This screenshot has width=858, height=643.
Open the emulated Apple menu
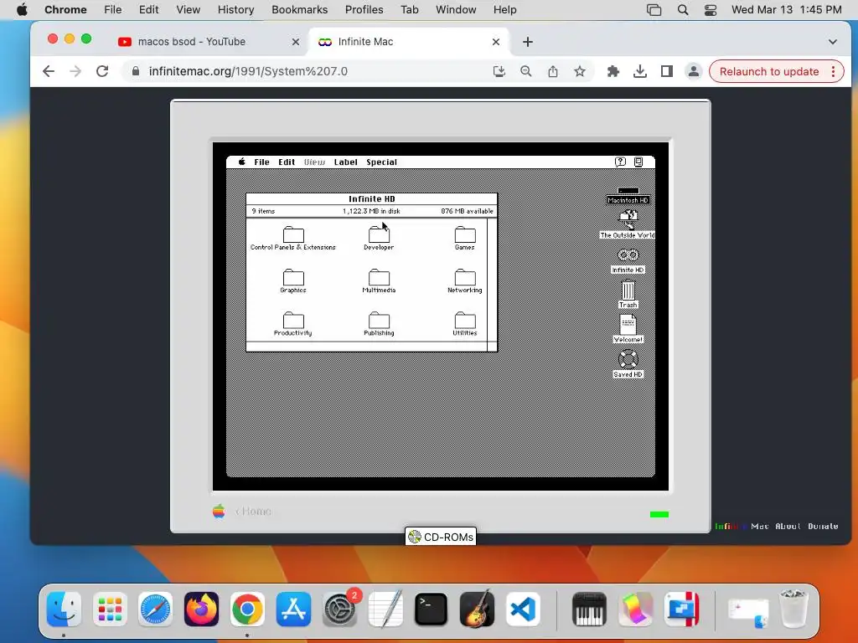(242, 162)
